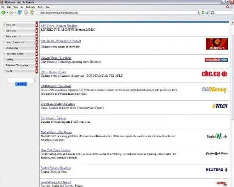Open New York Times Business link
234x187 pixels.
click(55, 150)
